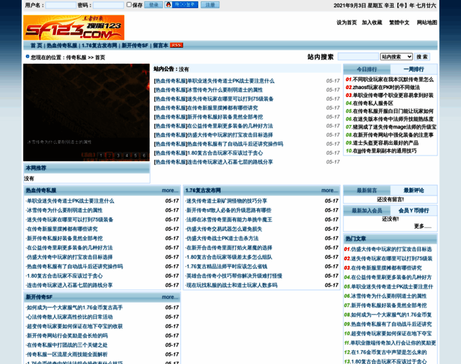Switch to 繁體中文 version
461x364 pixels.
coord(399,22)
